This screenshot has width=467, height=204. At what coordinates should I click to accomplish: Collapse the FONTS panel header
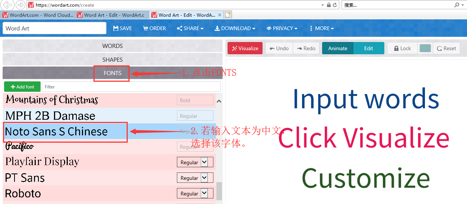coord(112,73)
